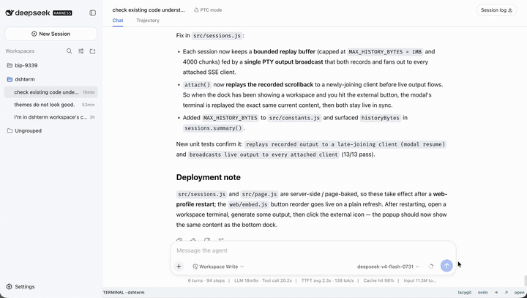This screenshot has height=298, width=527.
Task: Switch to the Trajectory tab
Action: [x=148, y=21]
